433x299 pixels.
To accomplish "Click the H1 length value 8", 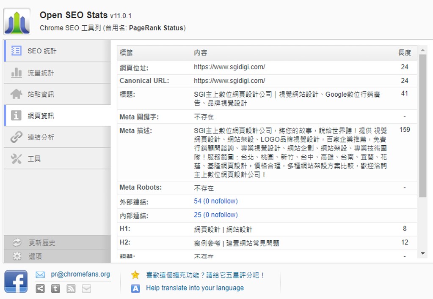I will [x=405, y=228].
